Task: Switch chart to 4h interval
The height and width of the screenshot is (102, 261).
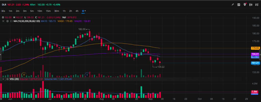Action: [x=77, y=11]
